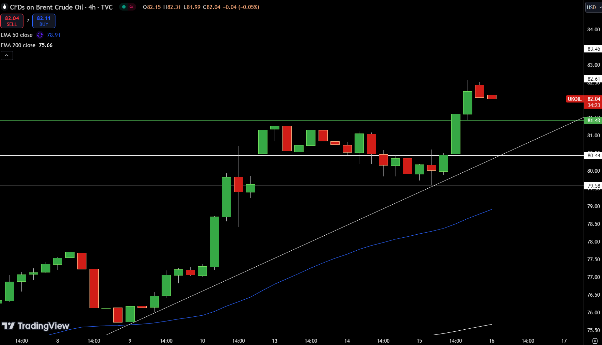Image resolution: width=602 pixels, height=345 pixels.
Task: Click the 82.11 BUY button
Action: coord(44,21)
